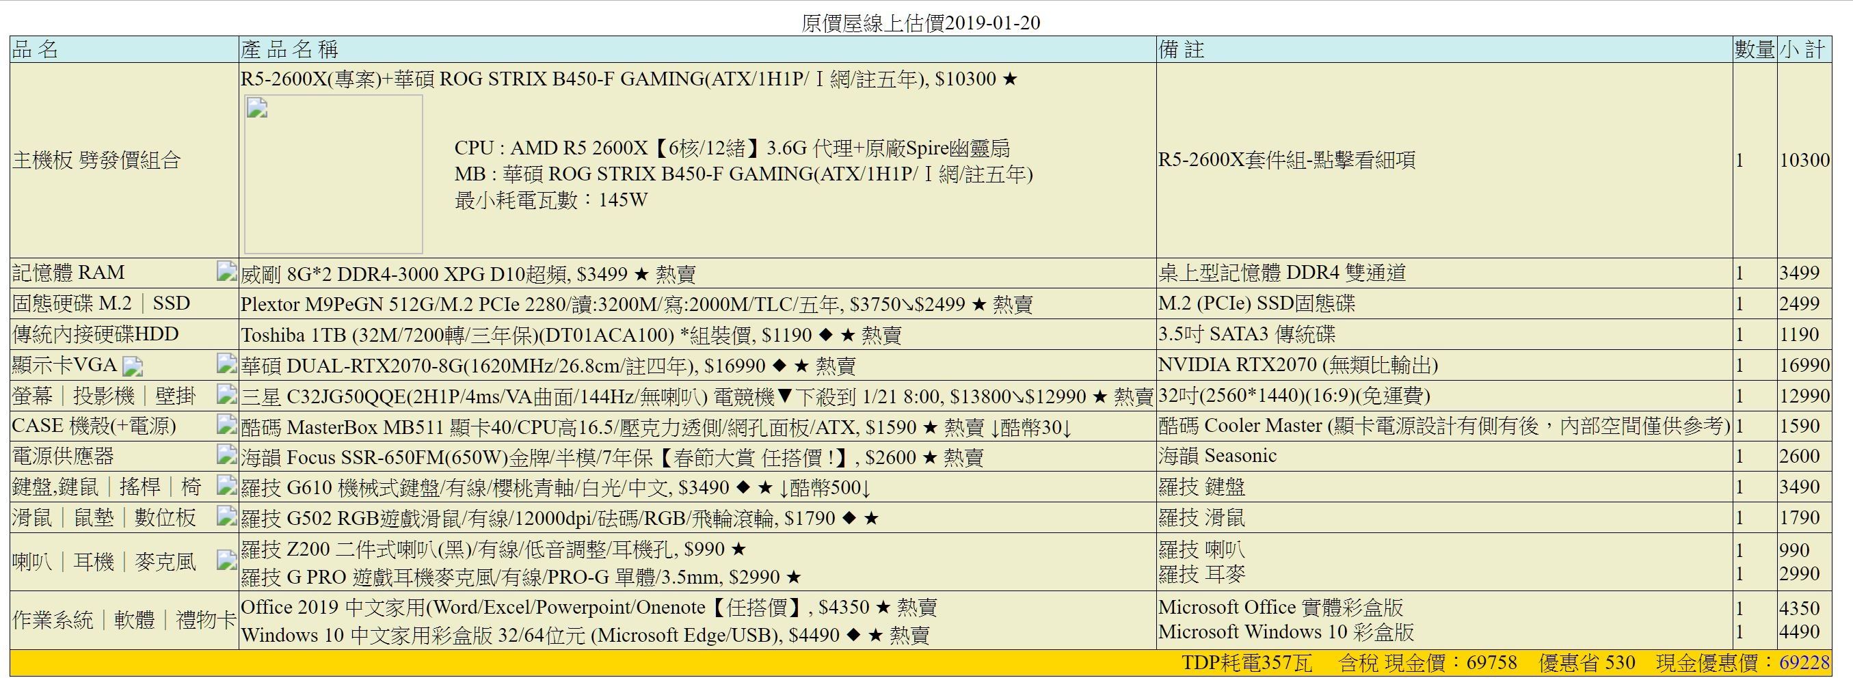Click the 3.5吋 SATA3 傳統碟 note

tap(1247, 334)
